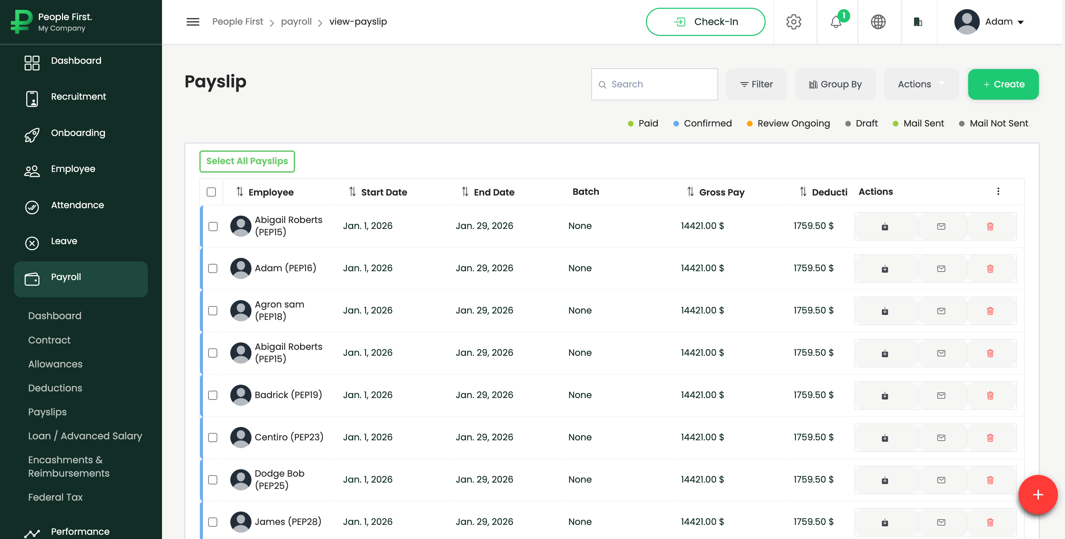Viewport: 1065px width, 539px height.
Task: Click the Create button
Action: [x=1003, y=85]
